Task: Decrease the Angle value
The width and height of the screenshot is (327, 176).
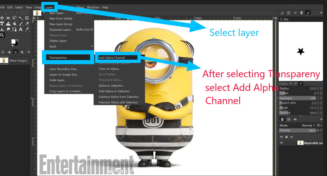Action: pyautogui.click(x=318, y=108)
